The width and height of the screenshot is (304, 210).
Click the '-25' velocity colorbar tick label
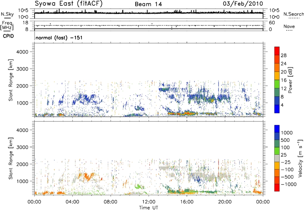(x=286, y=162)
